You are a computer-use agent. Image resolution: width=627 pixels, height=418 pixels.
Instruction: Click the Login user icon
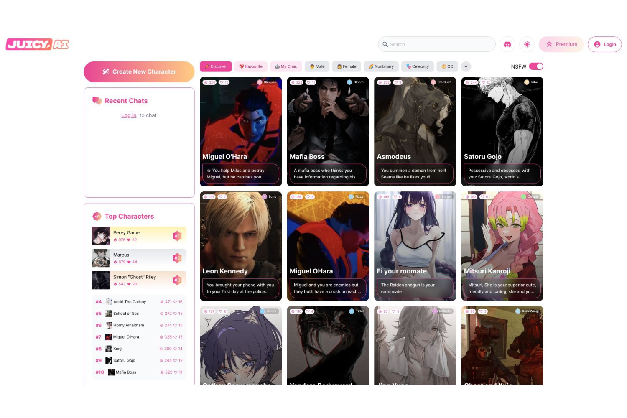point(597,44)
